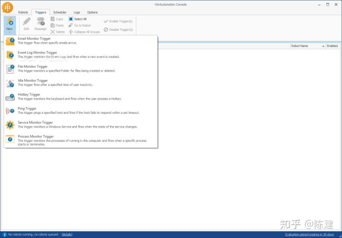342x238 pixels.
Task: Select Service Monitor Trigger menu title
Action: click(x=35, y=122)
